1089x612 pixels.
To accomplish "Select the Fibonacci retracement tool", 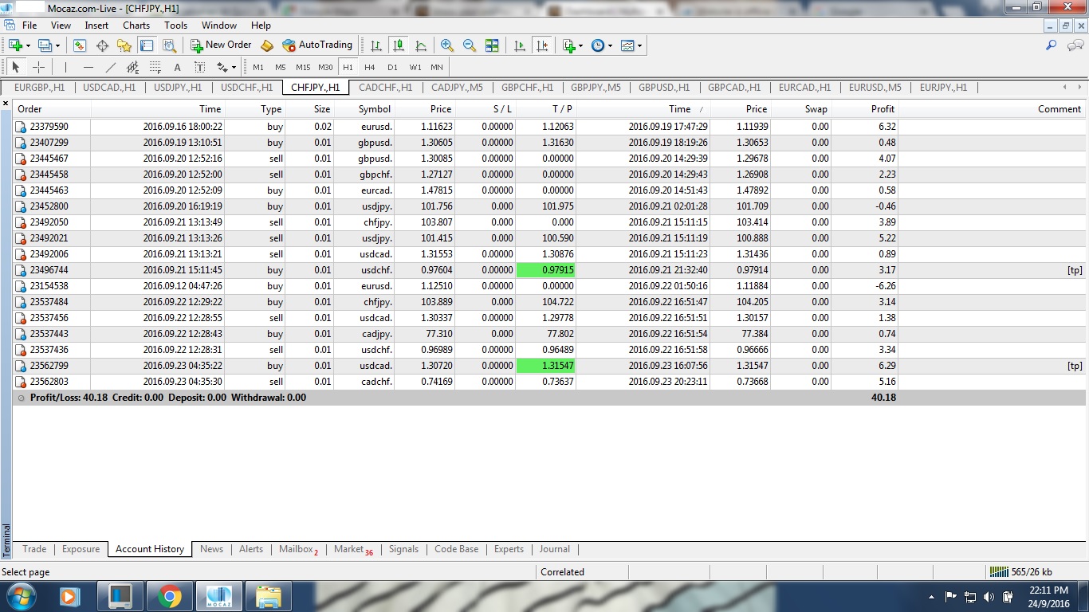I will point(155,67).
